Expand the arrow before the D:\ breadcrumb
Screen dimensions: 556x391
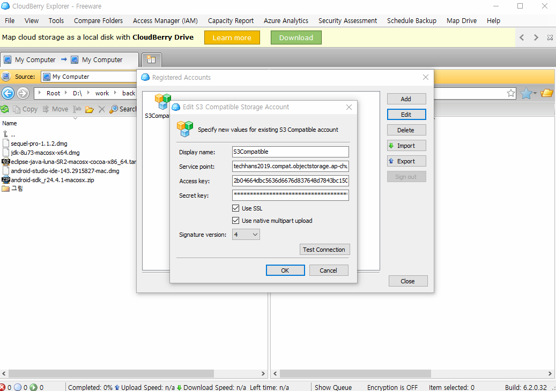point(66,93)
